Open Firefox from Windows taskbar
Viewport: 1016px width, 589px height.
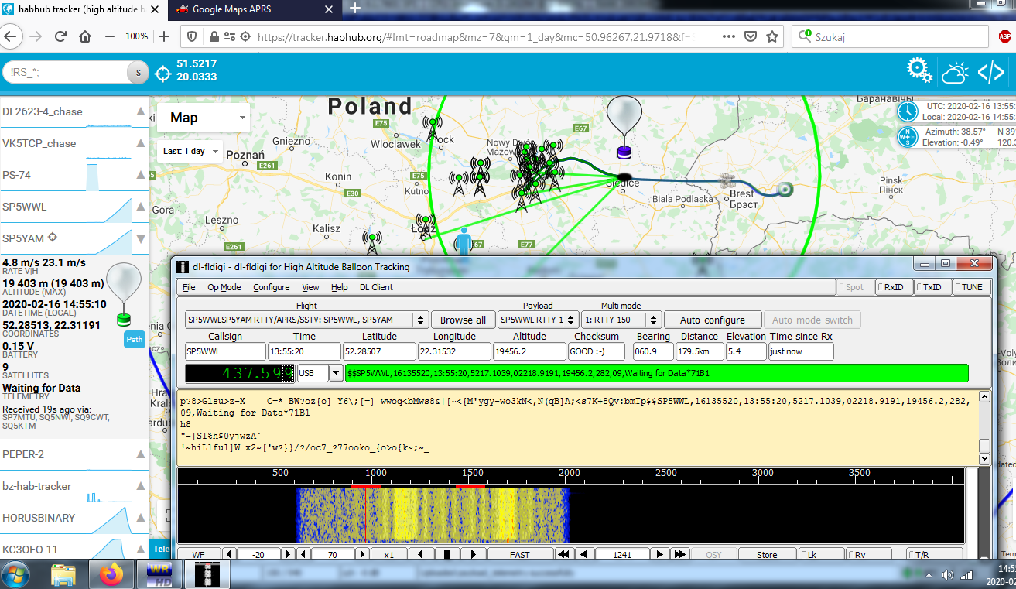112,574
